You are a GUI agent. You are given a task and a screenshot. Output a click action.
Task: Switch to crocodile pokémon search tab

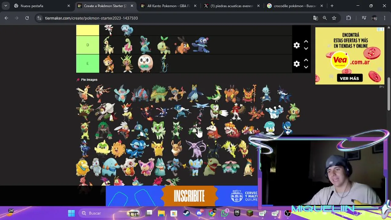click(295, 6)
